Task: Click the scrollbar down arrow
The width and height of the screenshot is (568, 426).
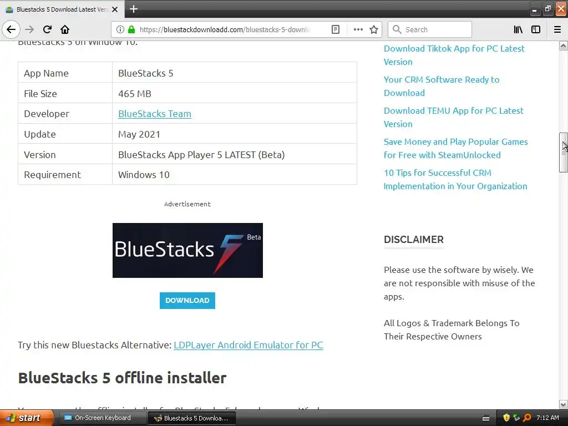Action: click(564, 404)
